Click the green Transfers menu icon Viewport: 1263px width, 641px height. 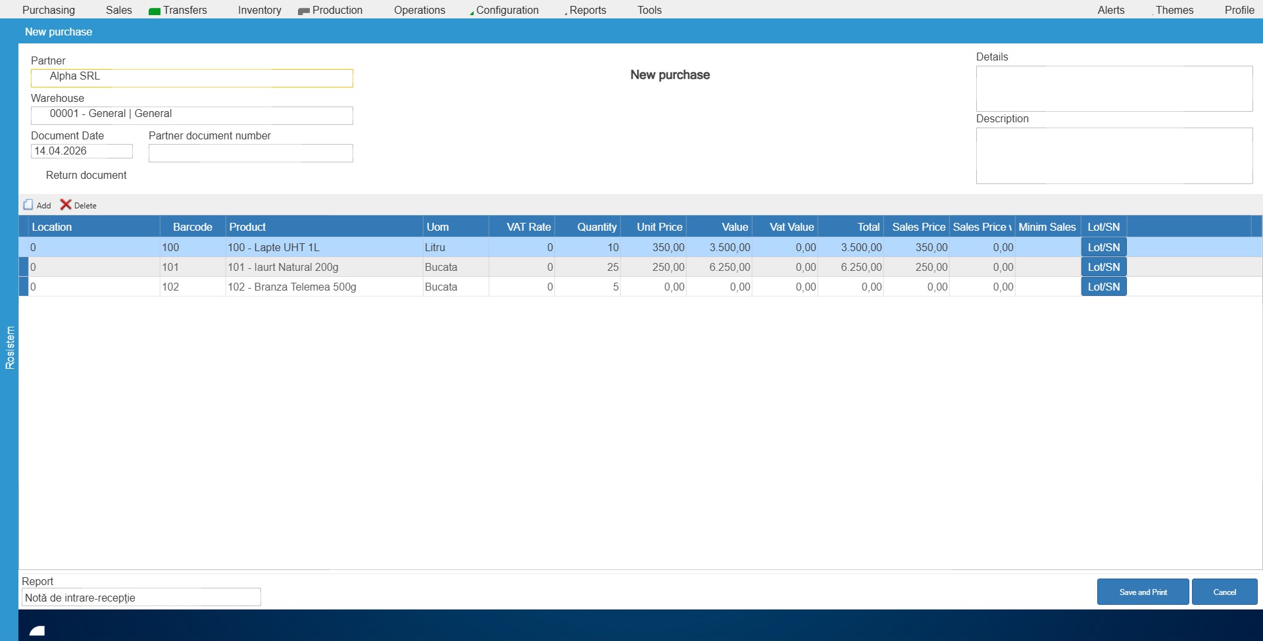[x=155, y=10]
